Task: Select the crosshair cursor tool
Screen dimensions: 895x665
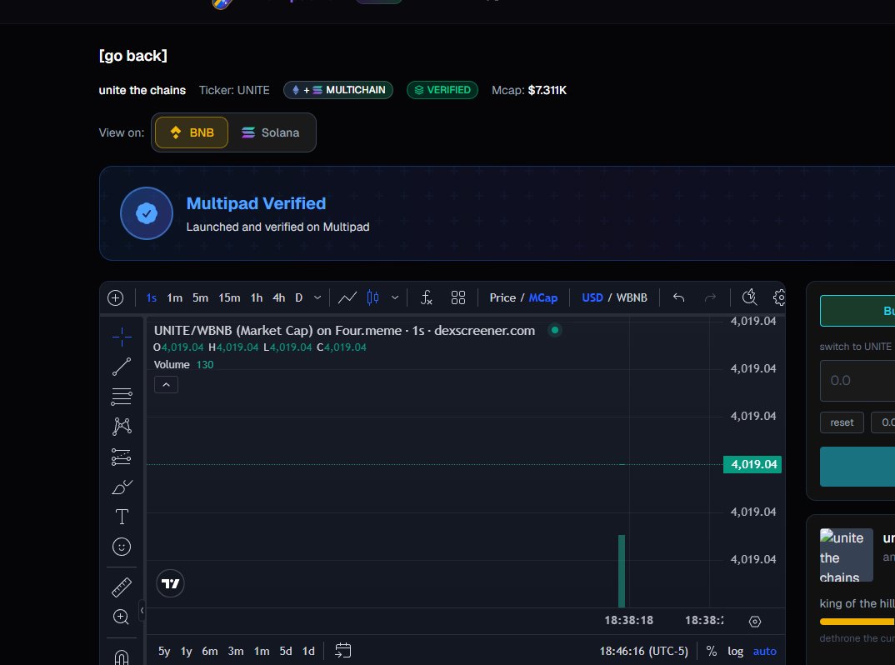Action: pos(122,337)
